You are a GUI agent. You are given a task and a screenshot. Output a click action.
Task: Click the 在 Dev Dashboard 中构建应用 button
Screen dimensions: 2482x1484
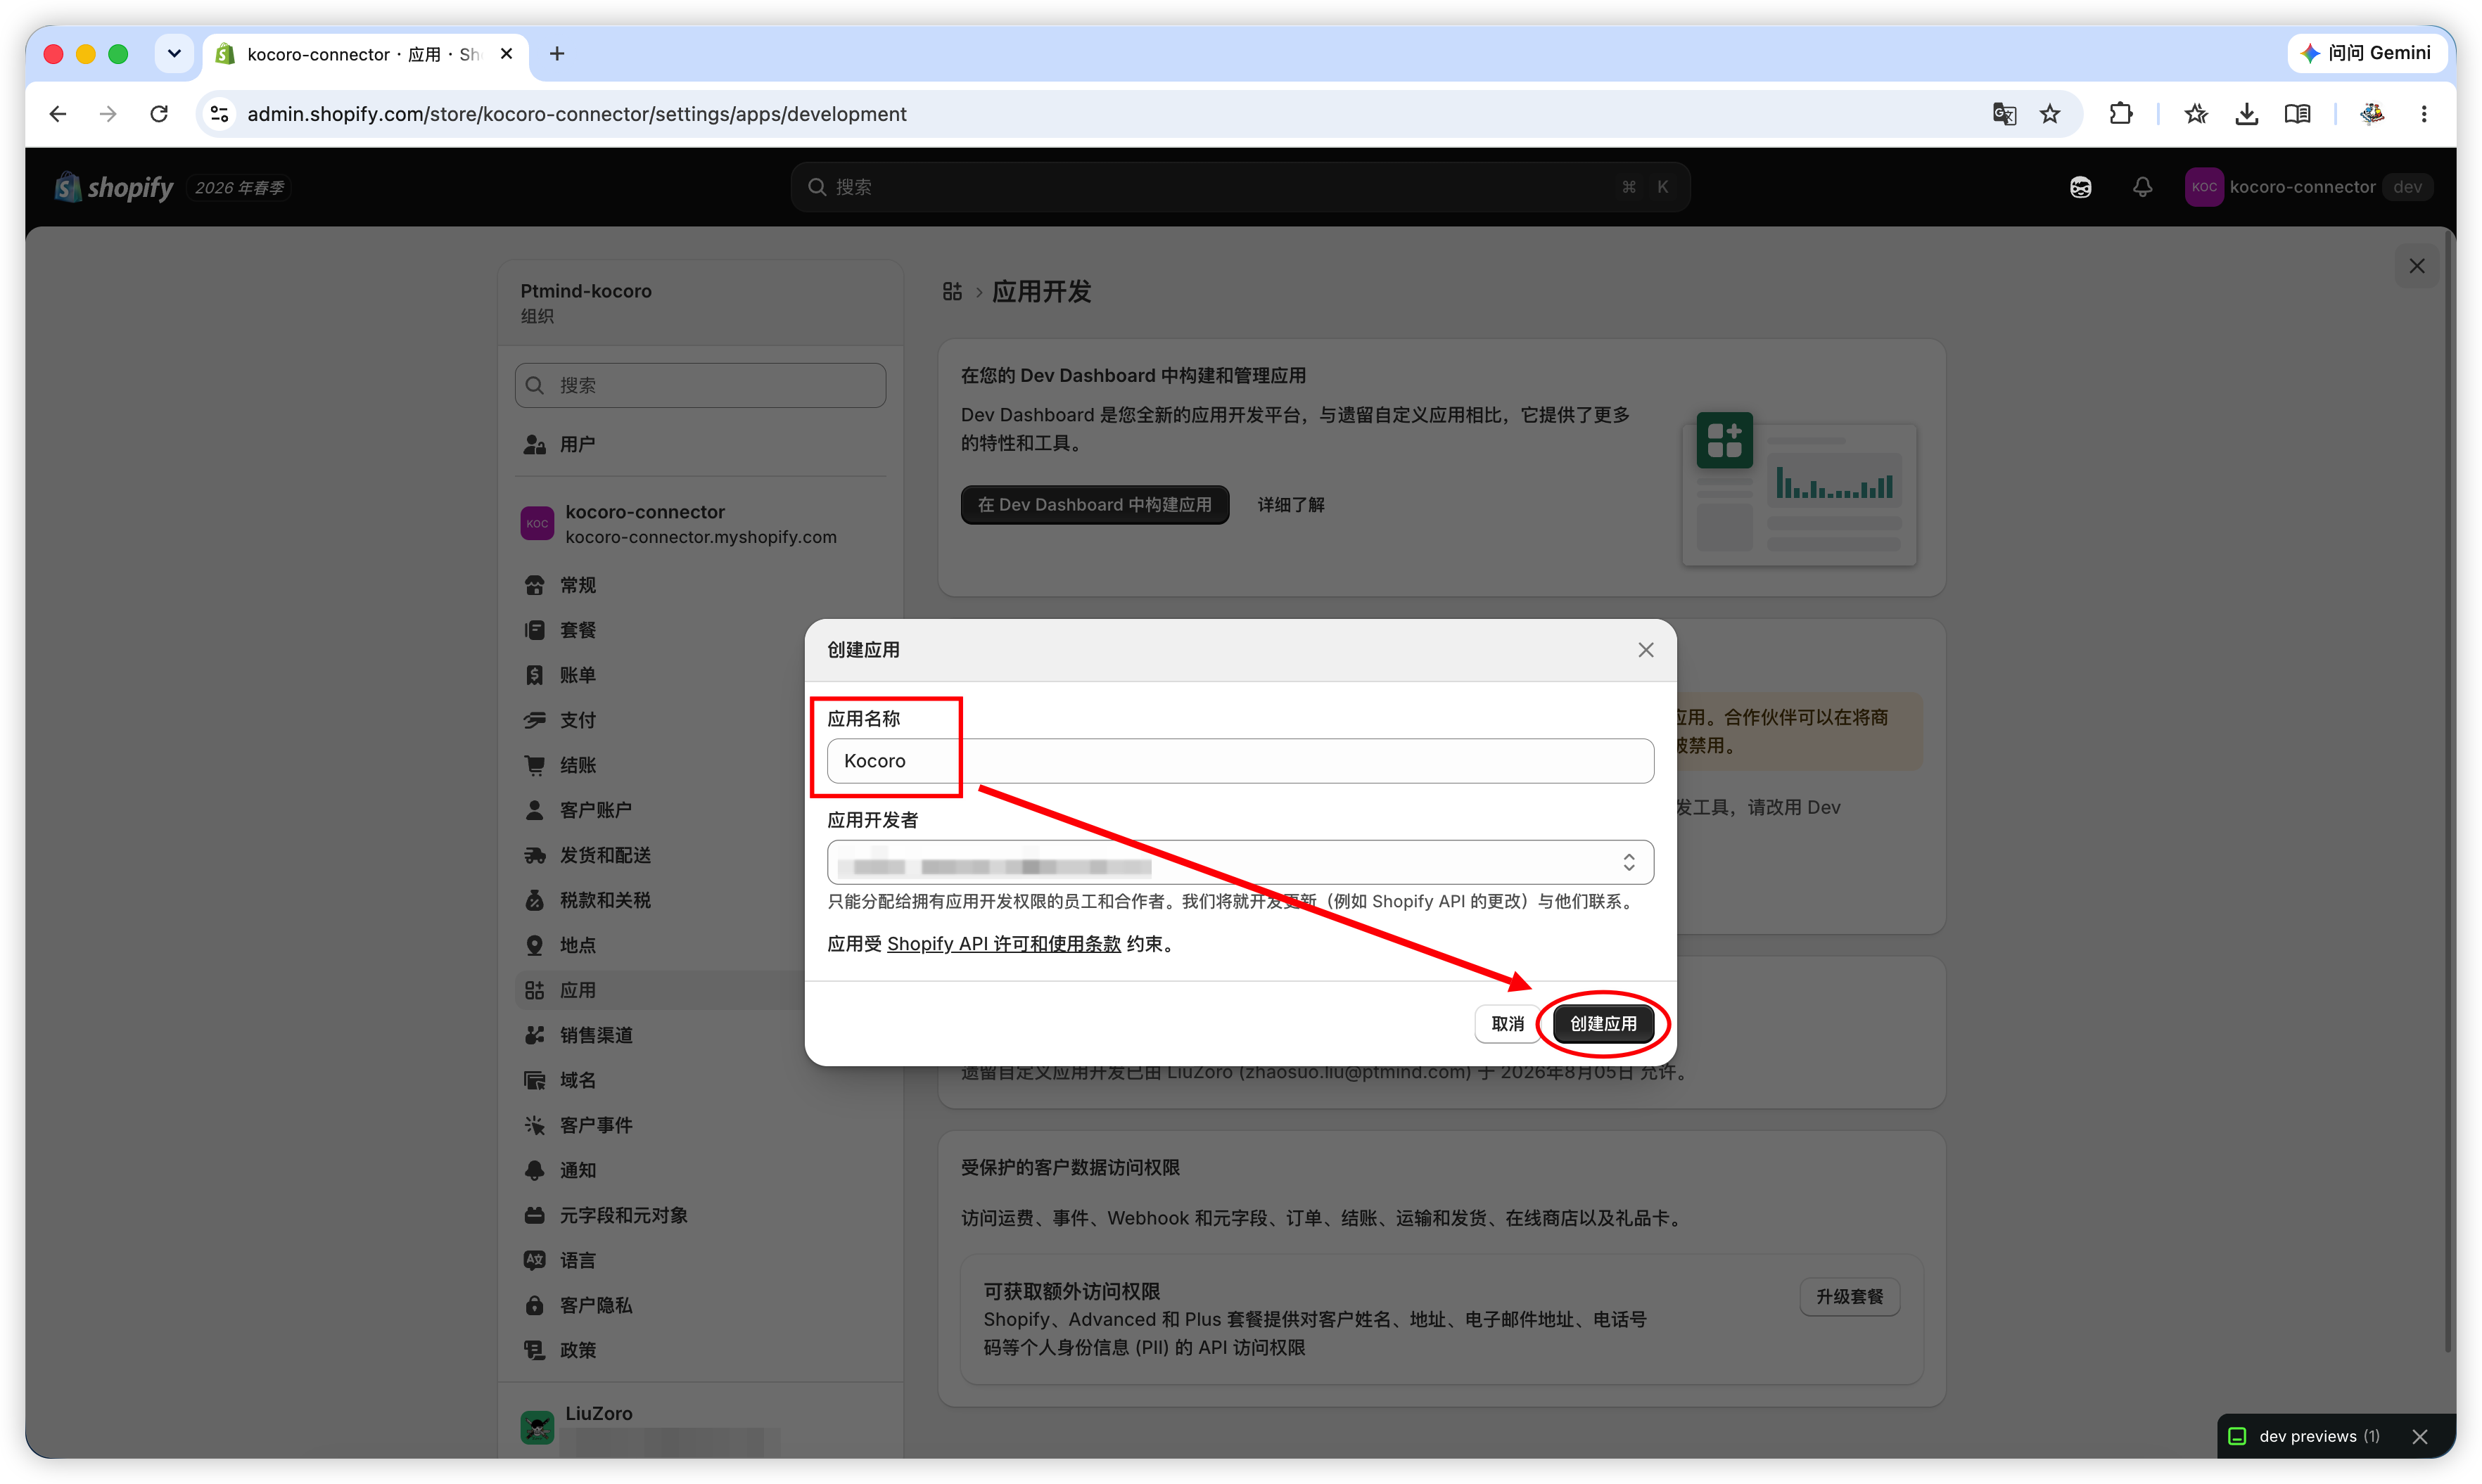pyautogui.click(x=1094, y=504)
